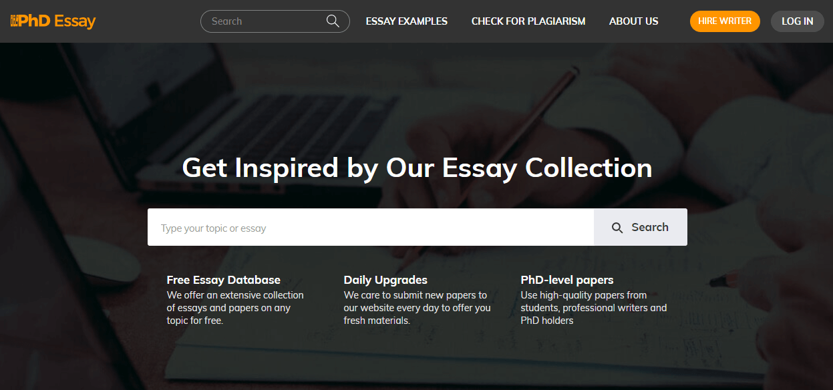This screenshot has height=390, width=833.
Task: Click the orange Hire Writer button
Action: click(x=725, y=21)
